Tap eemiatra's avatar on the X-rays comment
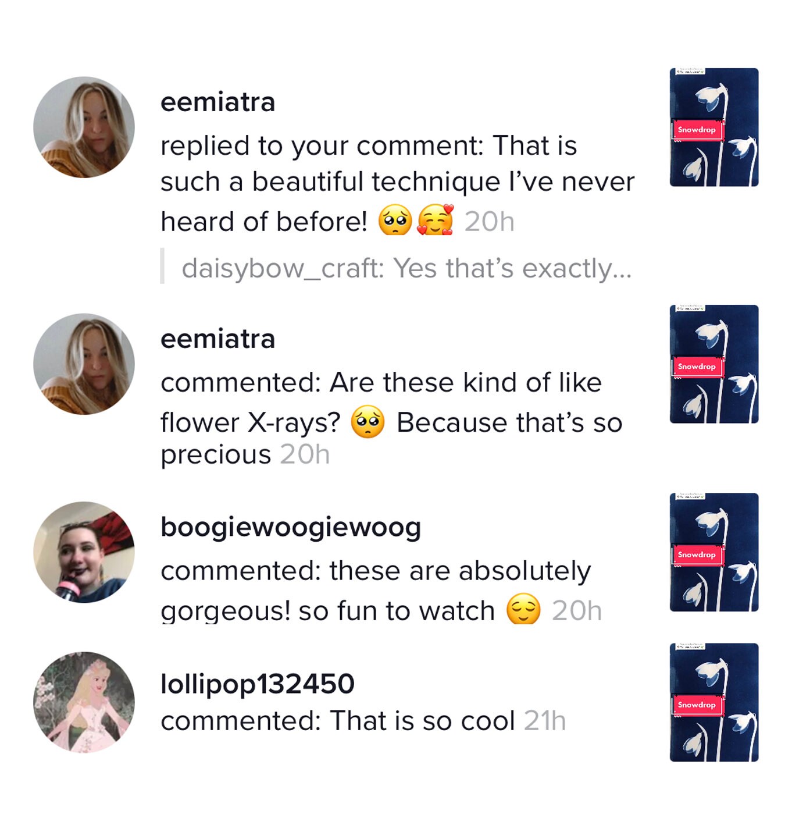 tap(84, 364)
